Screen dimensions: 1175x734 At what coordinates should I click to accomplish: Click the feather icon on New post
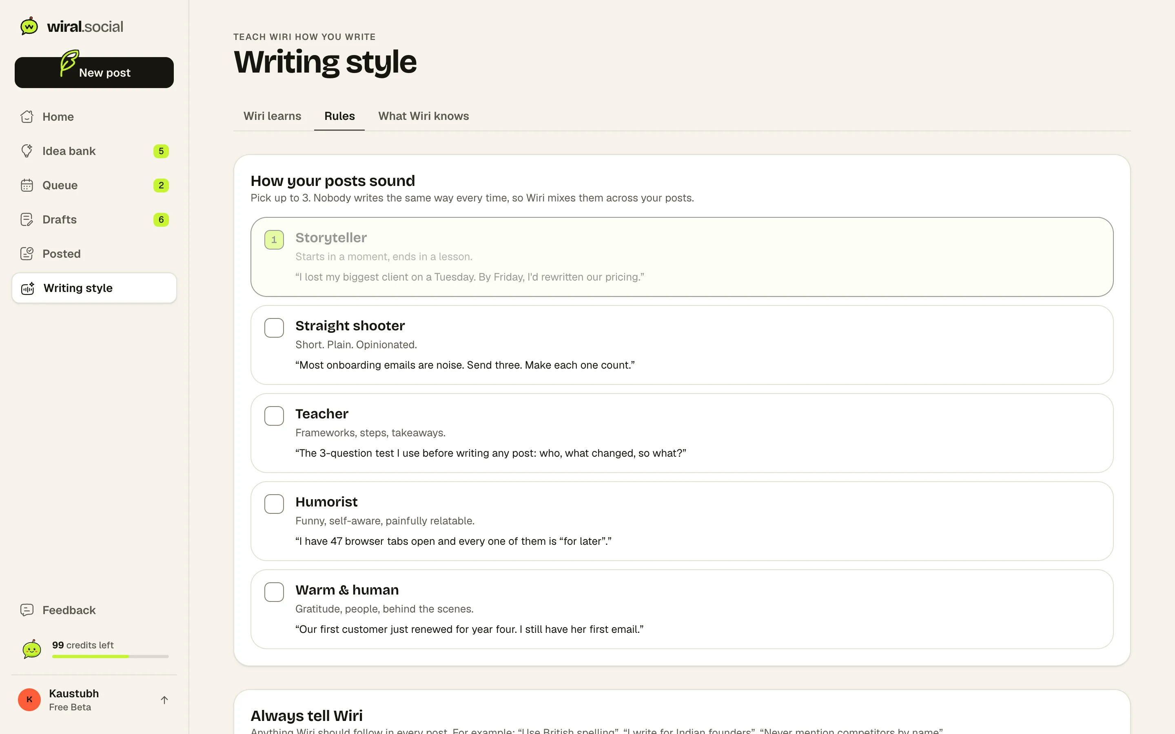coord(69,63)
